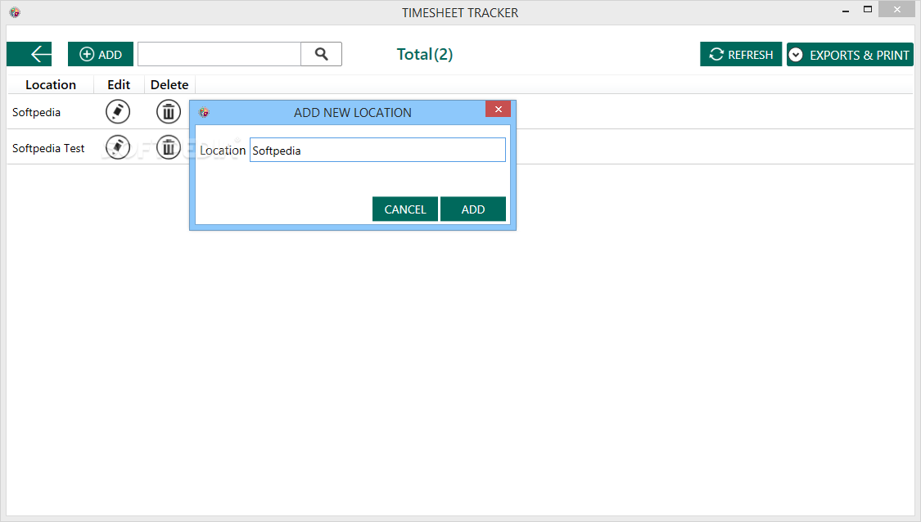Screen dimensions: 921x522
Task: Click the dialog's app icon
Action: 204,112
